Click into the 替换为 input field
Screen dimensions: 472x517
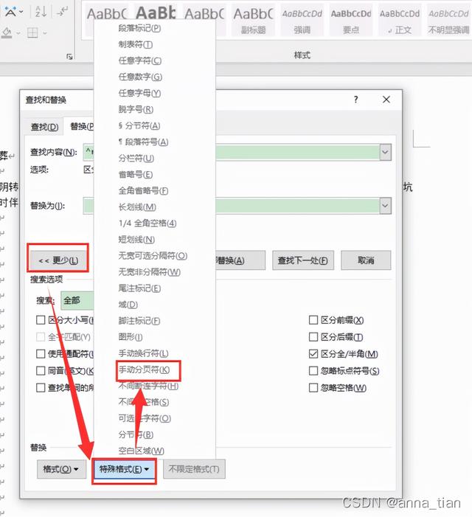coord(297,206)
